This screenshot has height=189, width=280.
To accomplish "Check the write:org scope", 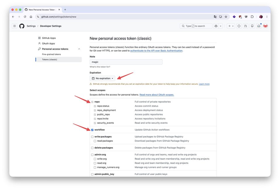I will [x=95, y=159].
